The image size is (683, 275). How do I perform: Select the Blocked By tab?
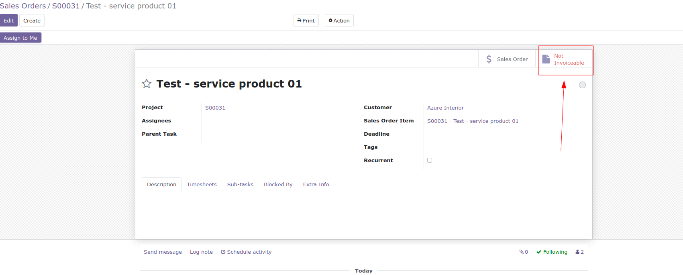(x=278, y=184)
